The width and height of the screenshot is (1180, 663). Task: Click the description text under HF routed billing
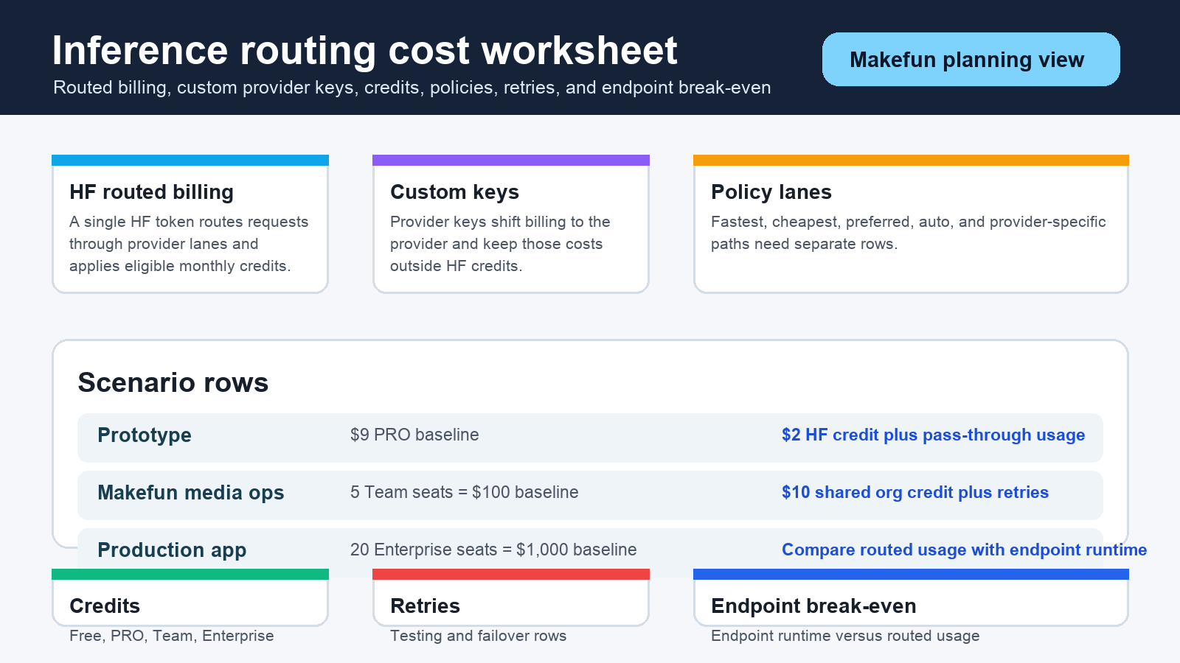[189, 244]
